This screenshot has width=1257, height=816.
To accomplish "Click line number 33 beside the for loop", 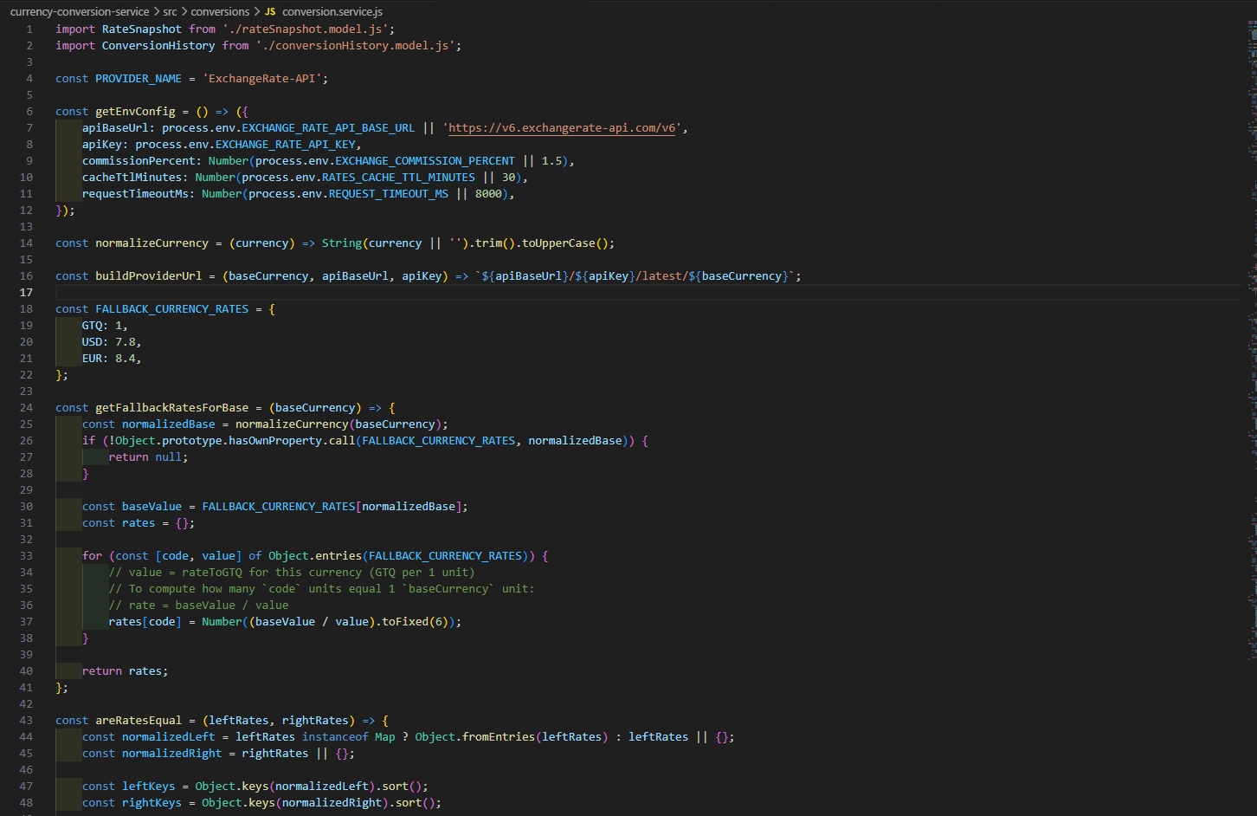I will coord(26,556).
